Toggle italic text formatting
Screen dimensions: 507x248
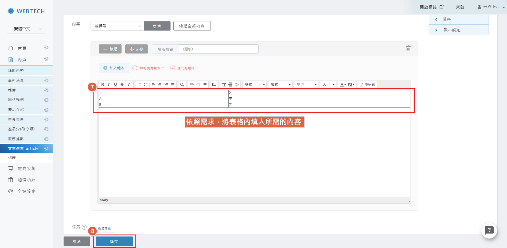tap(109, 85)
